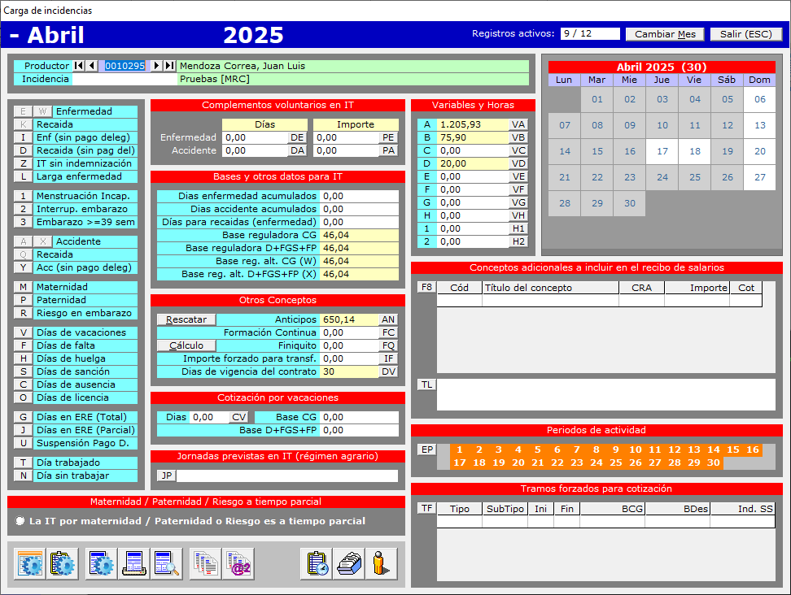The height and width of the screenshot is (595, 791).
Task: Open the document preview magnifier icon
Action: click(x=166, y=564)
